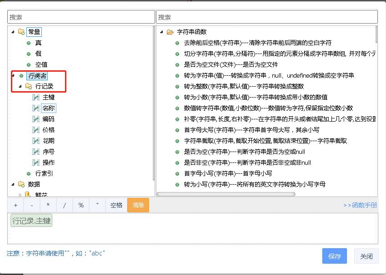Click the green dot beside 行索引
Viewport: 386px width, 275px height.
pyautogui.click(x=28, y=173)
